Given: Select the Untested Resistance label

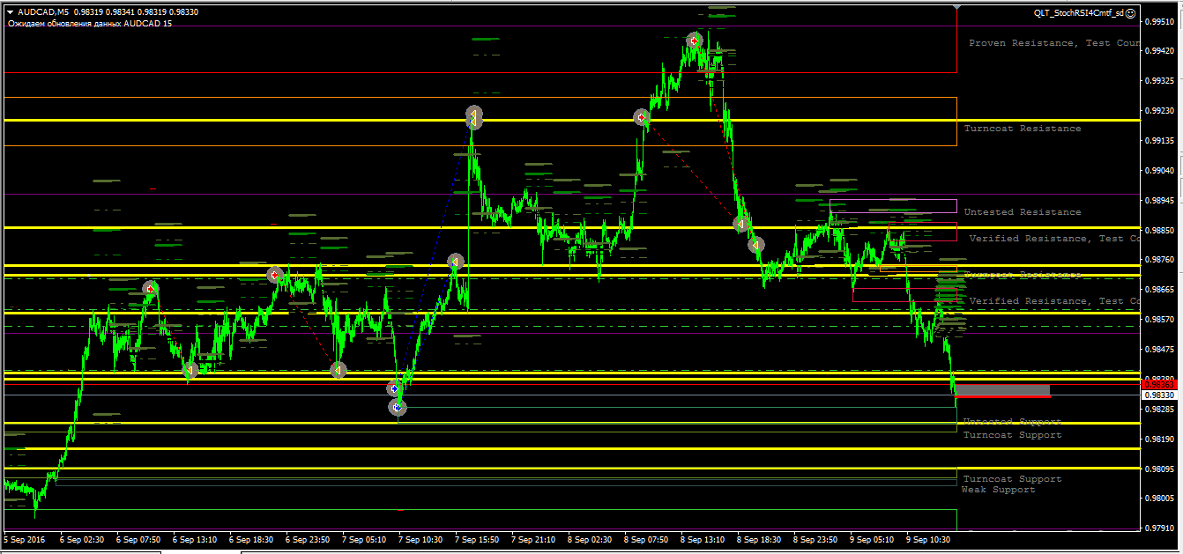Looking at the screenshot, I should [1022, 212].
